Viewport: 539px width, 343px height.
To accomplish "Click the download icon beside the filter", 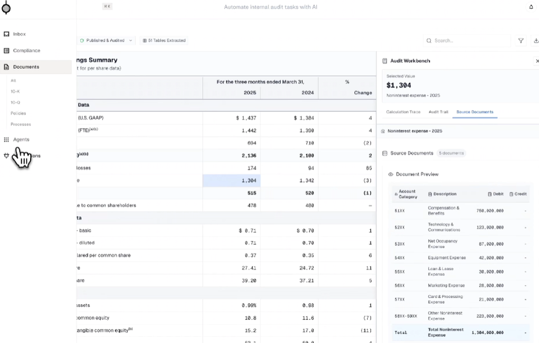I will [536, 40].
